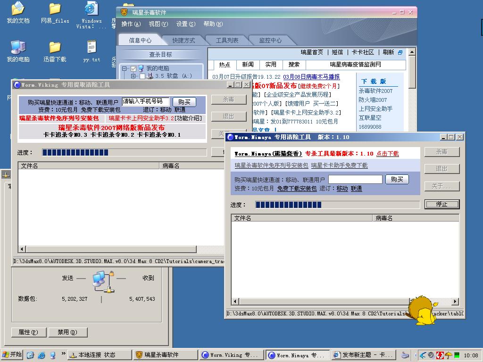
Task: Click the blue bird tray icon
Action: [x=423, y=355]
